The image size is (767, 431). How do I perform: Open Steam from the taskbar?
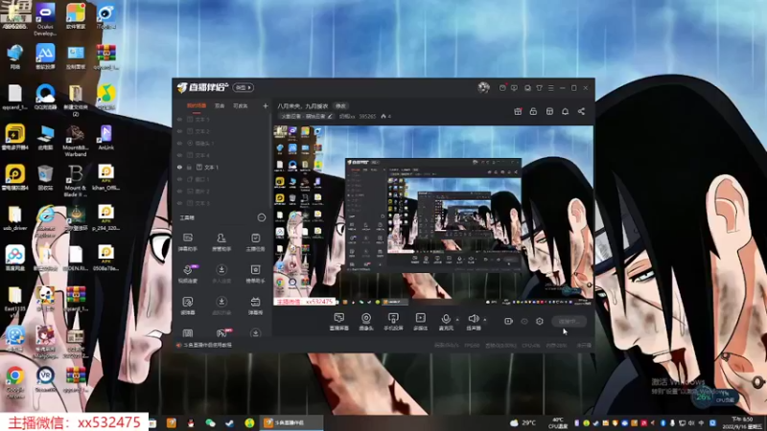(229, 422)
